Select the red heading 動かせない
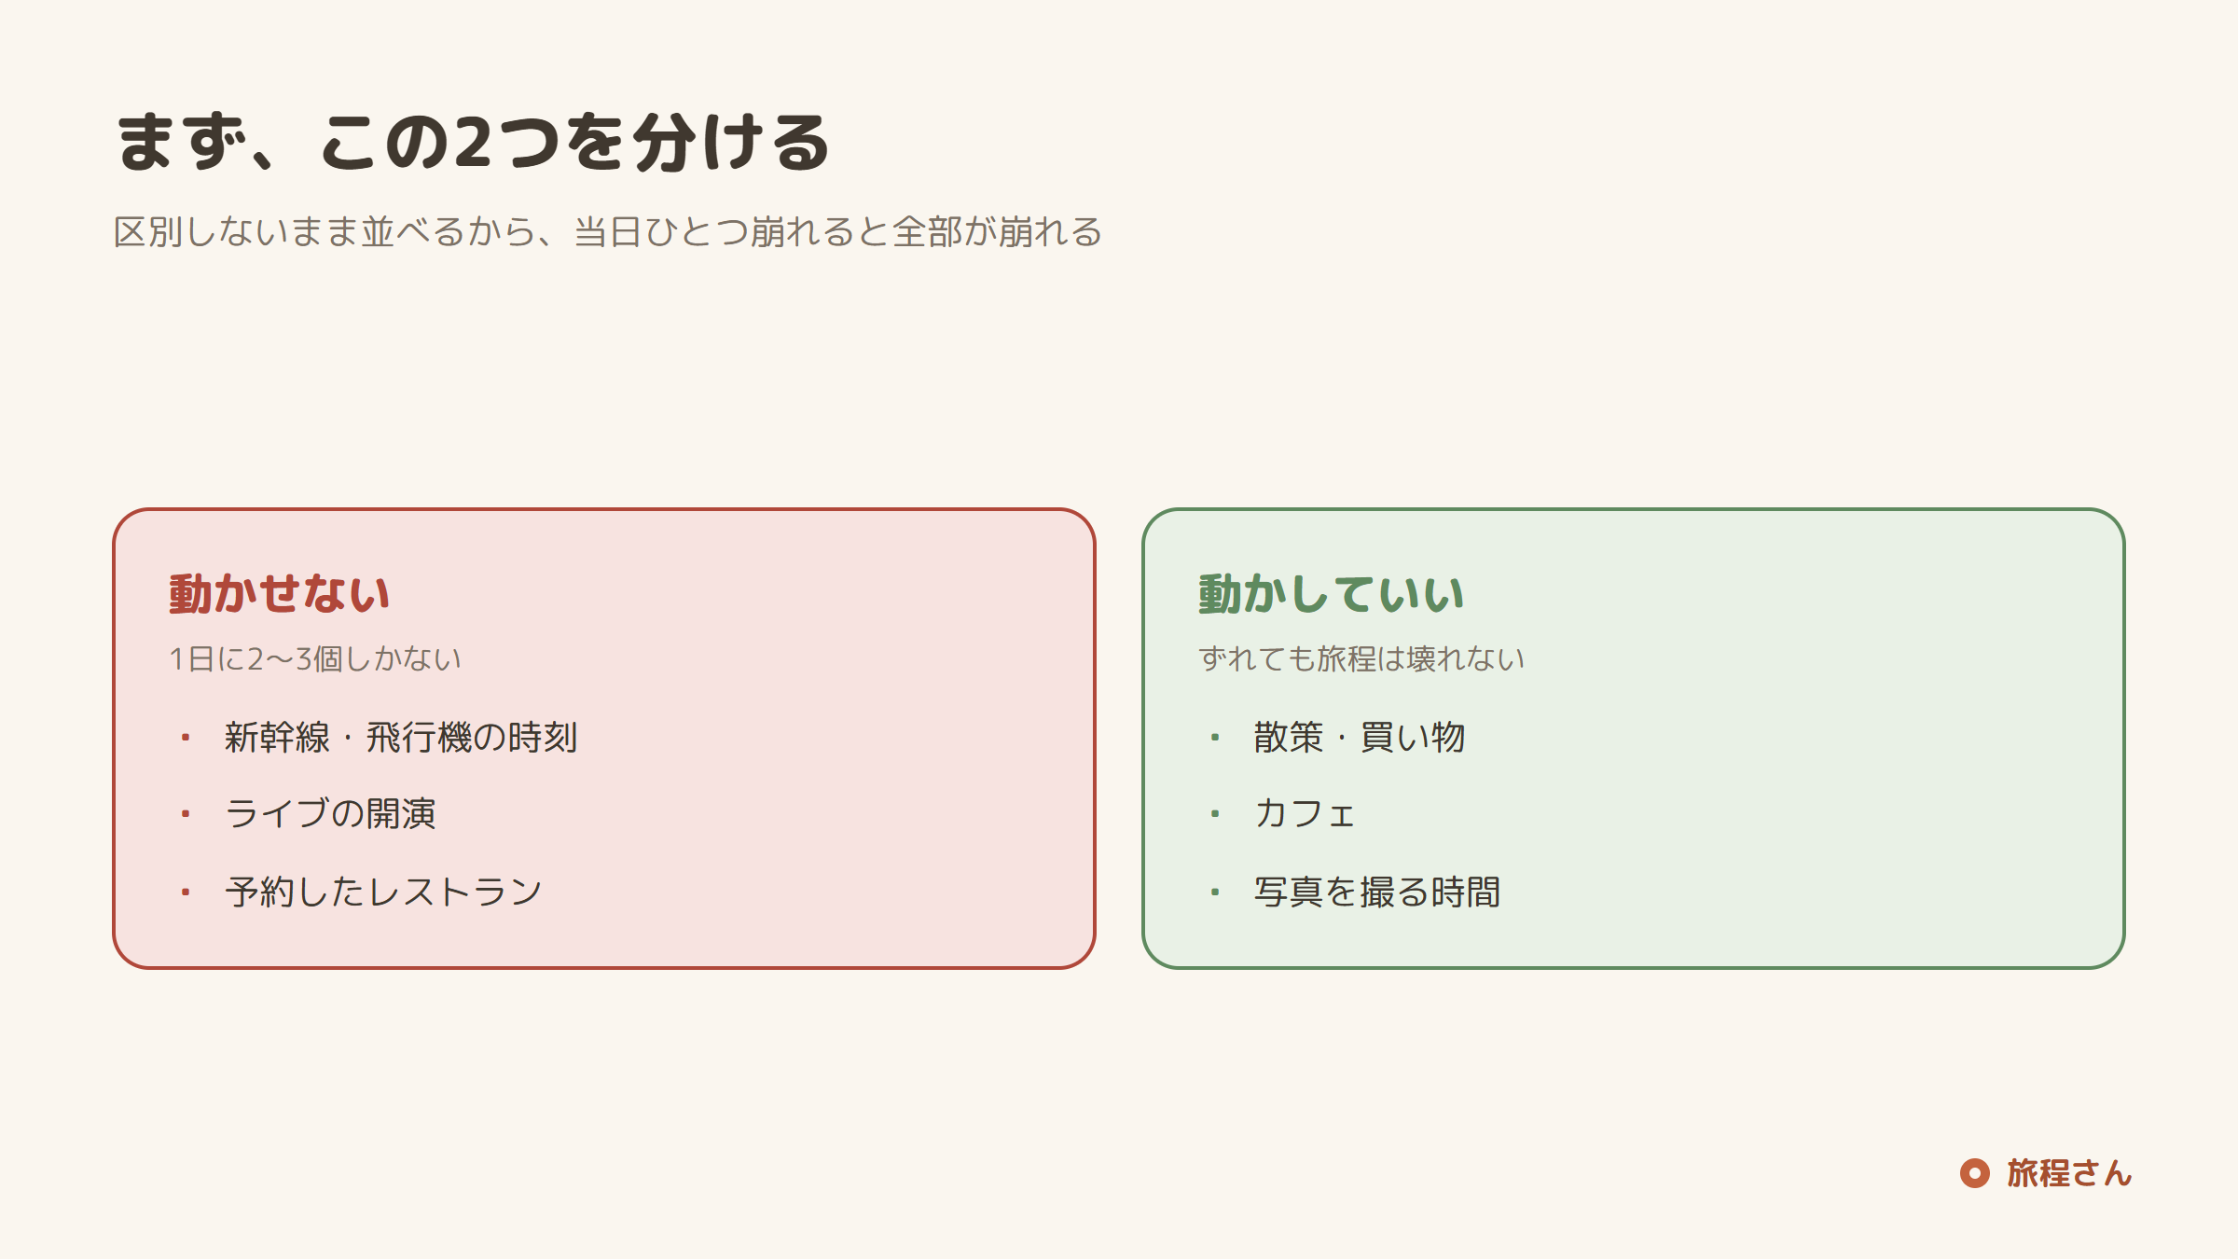Image resolution: width=2238 pixels, height=1259 pixels. [279, 594]
